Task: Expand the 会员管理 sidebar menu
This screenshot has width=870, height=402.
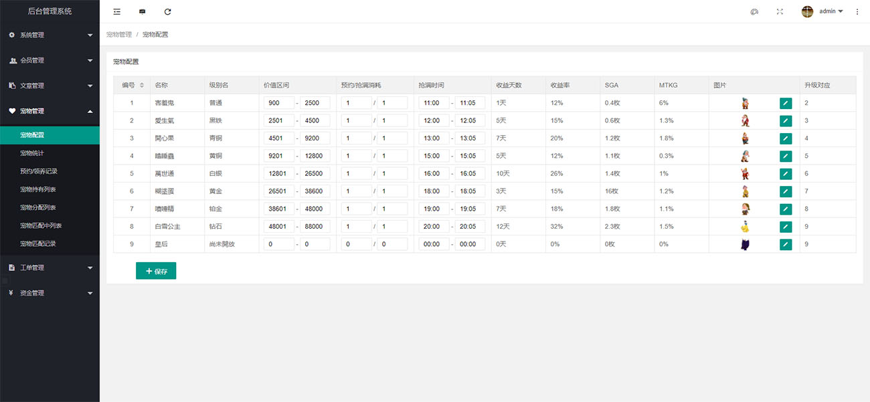Action: click(x=50, y=60)
